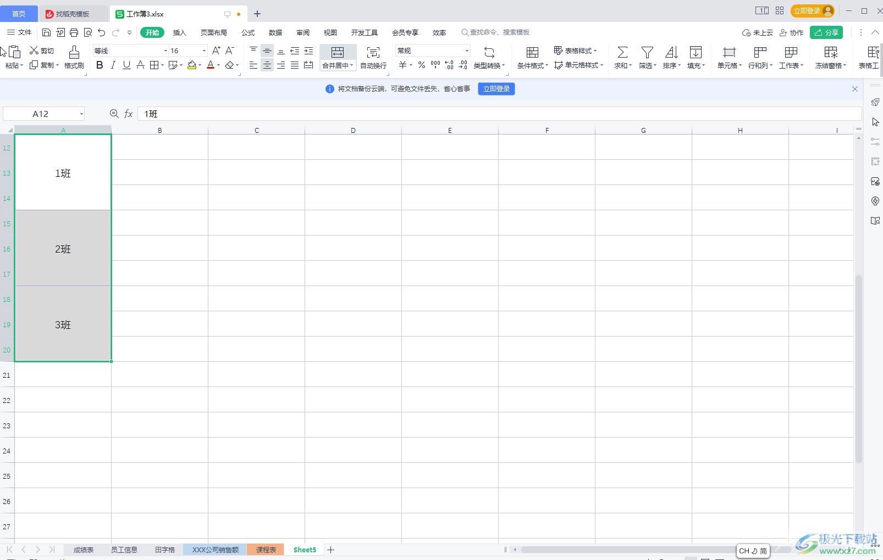Image resolution: width=883 pixels, height=560 pixels.
Task: Apply percent style format
Action: (x=421, y=65)
